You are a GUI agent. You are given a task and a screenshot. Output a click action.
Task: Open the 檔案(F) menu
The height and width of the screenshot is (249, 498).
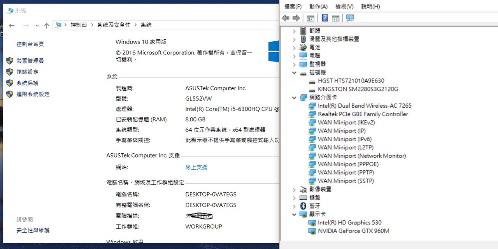pos(293,7)
